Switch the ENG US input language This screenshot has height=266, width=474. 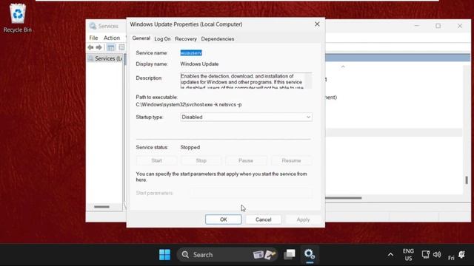[x=408, y=255]
